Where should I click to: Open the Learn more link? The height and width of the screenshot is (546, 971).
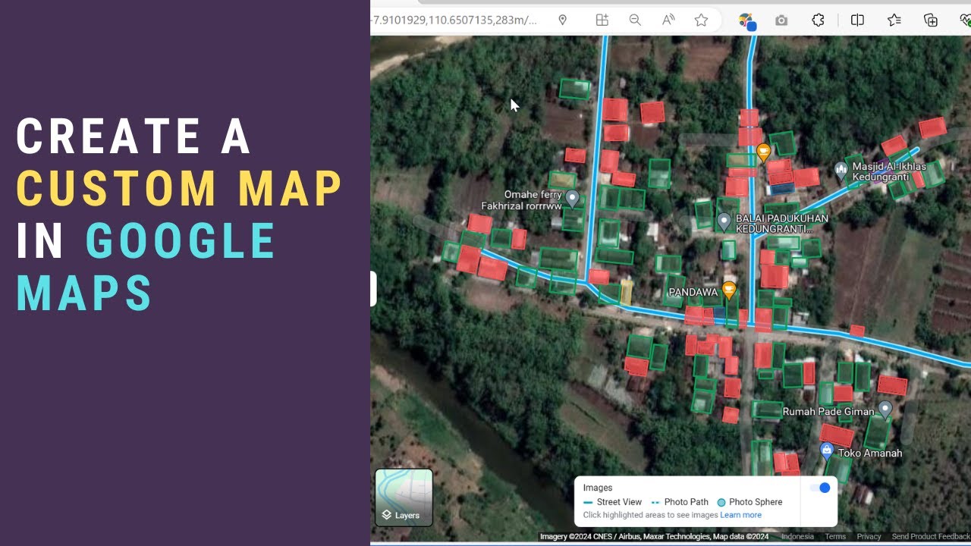[740, 515]
